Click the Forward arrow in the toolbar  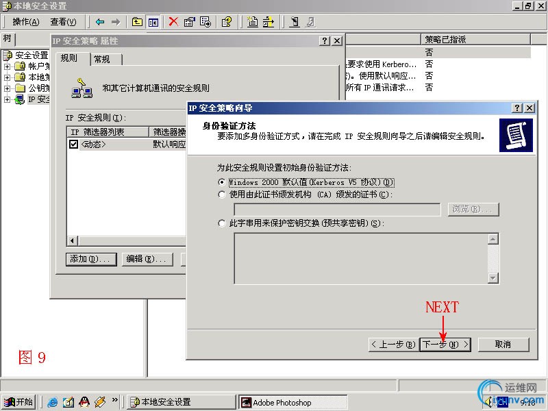(116, 22)
